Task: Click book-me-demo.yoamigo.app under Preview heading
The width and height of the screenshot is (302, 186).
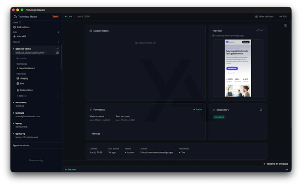Action: [x=229, y=36]
